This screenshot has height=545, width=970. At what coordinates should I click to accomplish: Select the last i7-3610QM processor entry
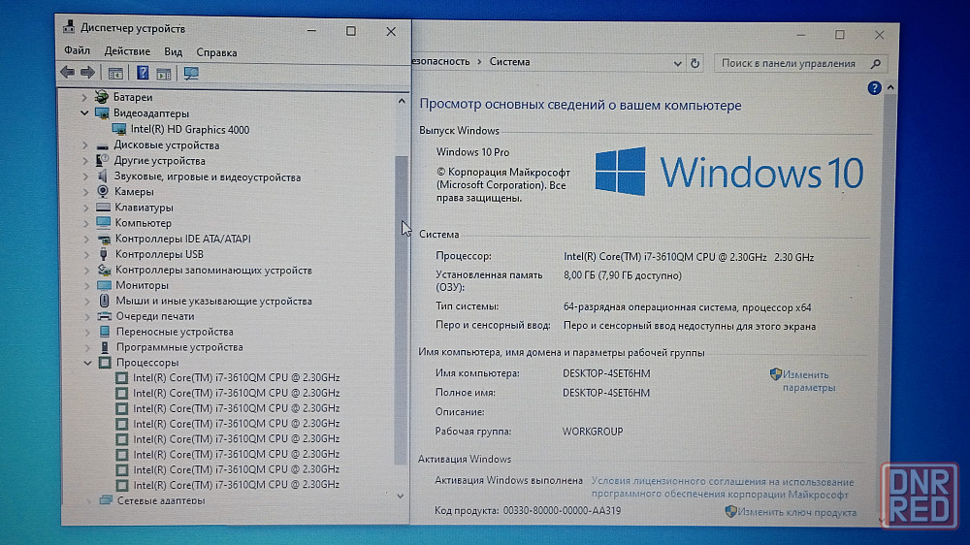237,484
